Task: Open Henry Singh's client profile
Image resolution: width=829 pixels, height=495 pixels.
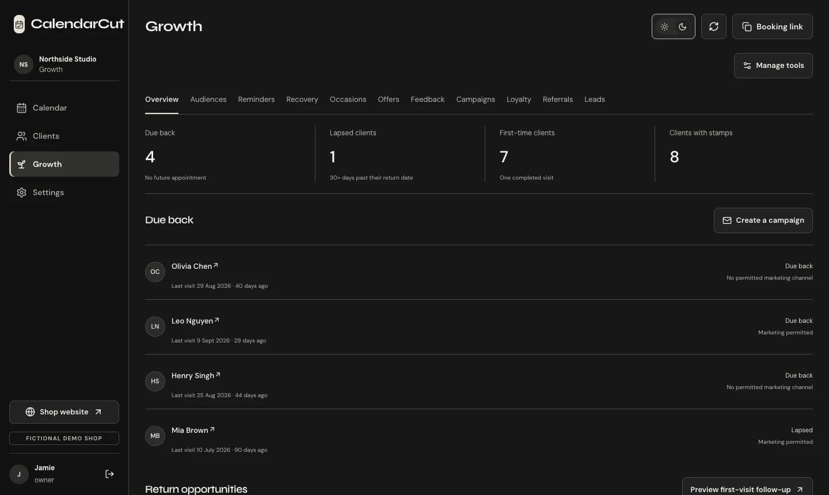Action: [196, 375]
